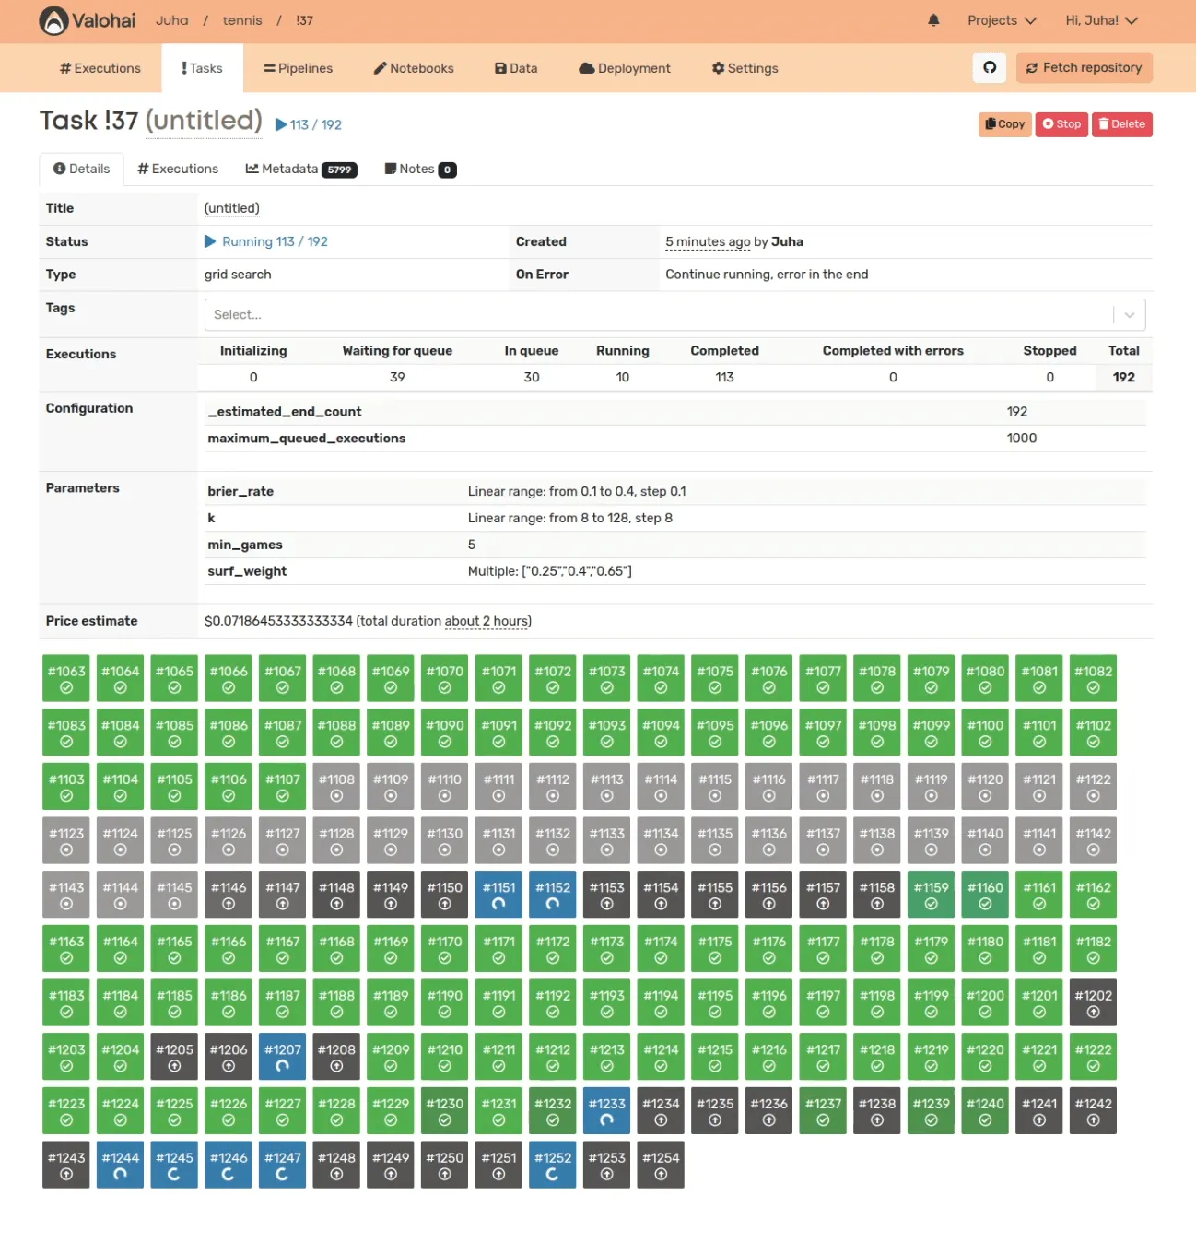The width and height of the screenshot is (1196, 1242).
Task: Switch to the Notes tab
Action: click(419, 169)
